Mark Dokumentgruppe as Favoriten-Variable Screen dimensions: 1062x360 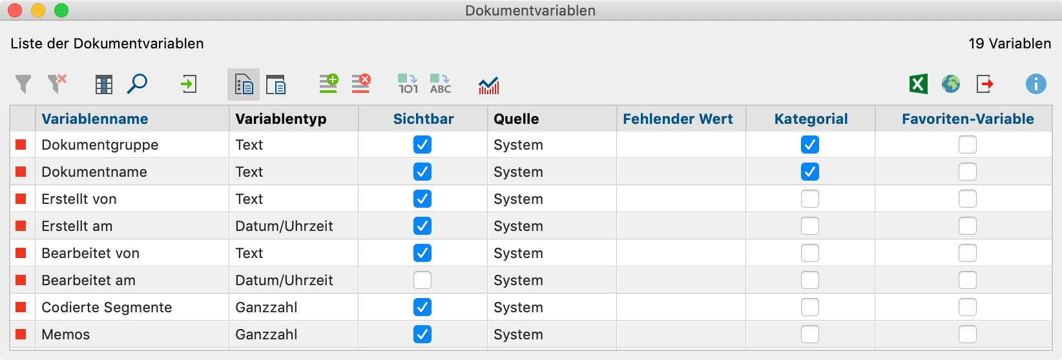click(968, 145)
